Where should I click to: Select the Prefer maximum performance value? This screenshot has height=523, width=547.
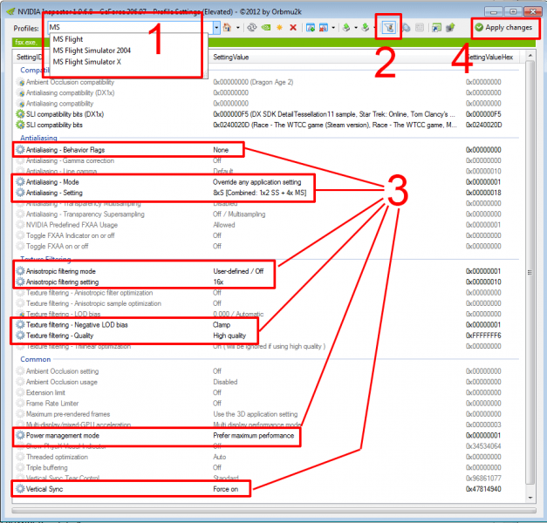click(x=254, y=435)
